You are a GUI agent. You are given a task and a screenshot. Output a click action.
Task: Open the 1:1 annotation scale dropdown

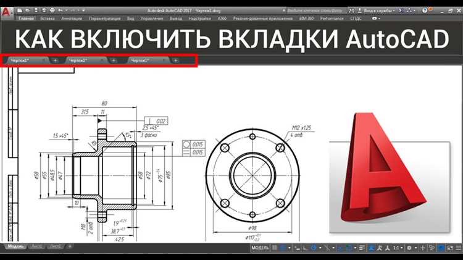398,248
